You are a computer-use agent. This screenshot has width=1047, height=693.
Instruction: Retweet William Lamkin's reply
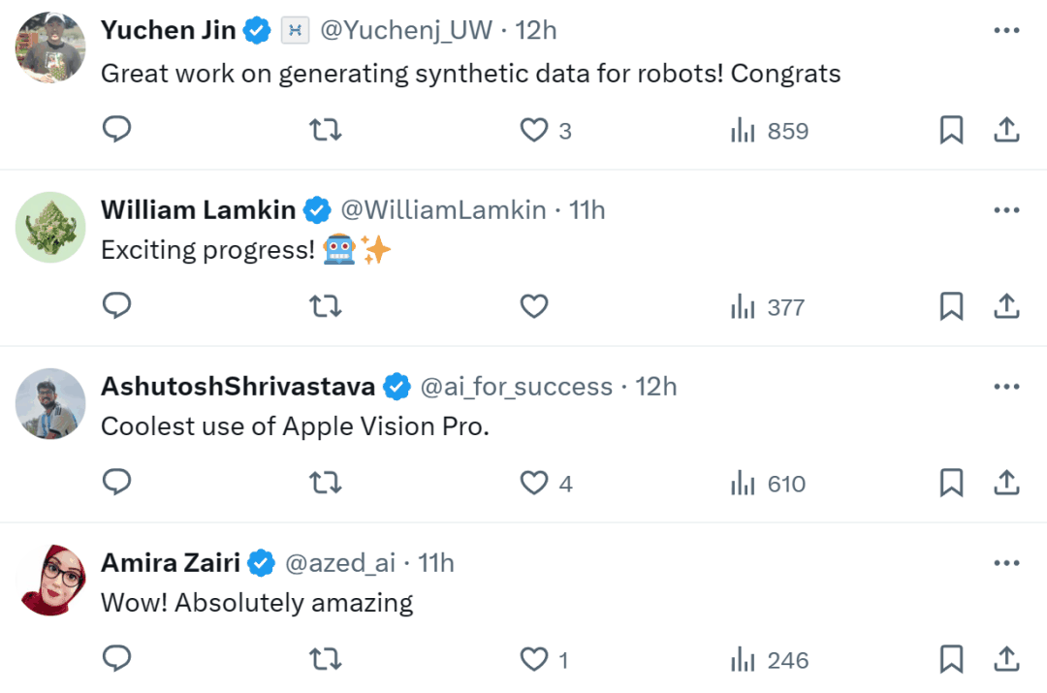[x=325, y=306]
